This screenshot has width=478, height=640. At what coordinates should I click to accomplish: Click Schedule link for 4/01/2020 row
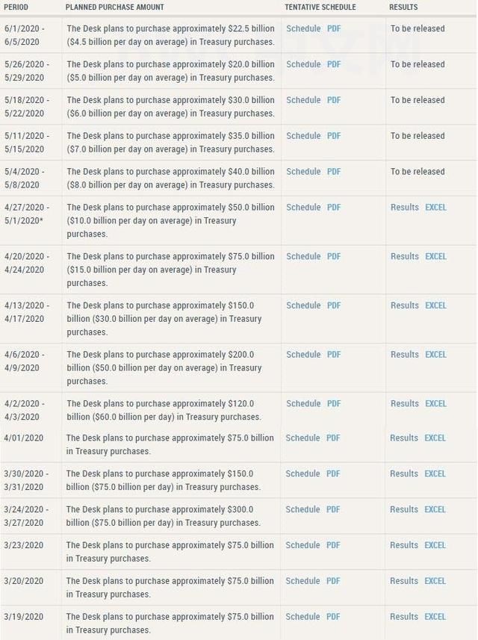303,438
